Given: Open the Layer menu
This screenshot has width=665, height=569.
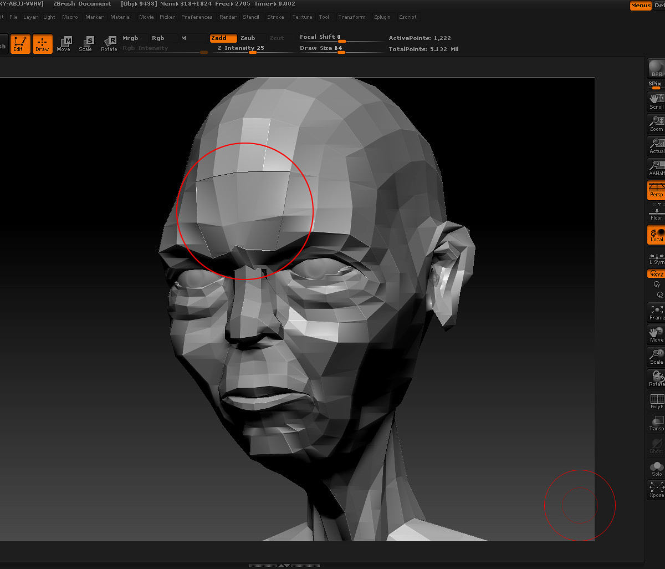Looking at the screenshot, I should (x=30, y=17).
